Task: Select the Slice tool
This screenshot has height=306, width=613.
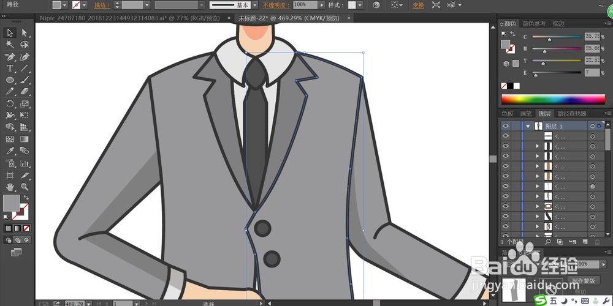Action: 25,175
